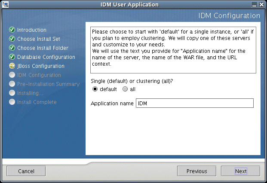Click the gray circle beside IDM Configuration step
Viewport: 267px width, 183px height.
[x=12, y=75]
